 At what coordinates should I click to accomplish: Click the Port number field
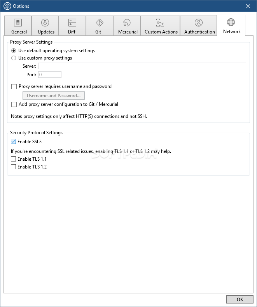pos(50,75)
